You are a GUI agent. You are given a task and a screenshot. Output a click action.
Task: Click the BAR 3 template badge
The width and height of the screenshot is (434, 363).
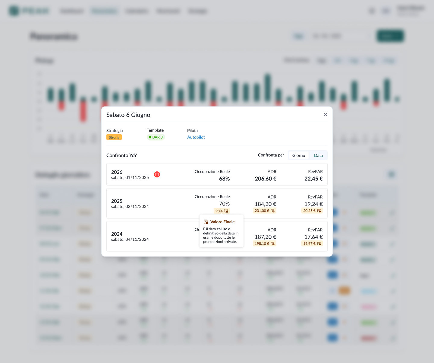coord(156,137)
